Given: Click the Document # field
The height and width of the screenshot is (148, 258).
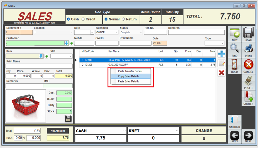Looking at the screenshot, I should tap(19, 32).
